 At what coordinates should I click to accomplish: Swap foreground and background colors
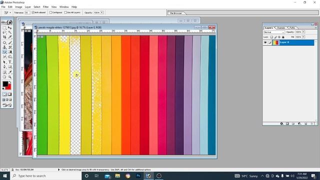[x=10, y=82]
